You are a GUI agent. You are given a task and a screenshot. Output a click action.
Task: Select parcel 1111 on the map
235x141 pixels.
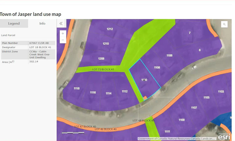pyautogui.click(x=167, y=132)
